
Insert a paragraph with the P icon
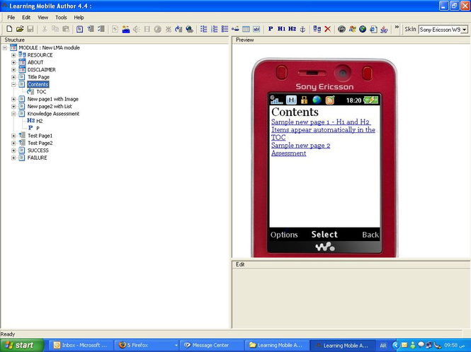click(271, 29)
